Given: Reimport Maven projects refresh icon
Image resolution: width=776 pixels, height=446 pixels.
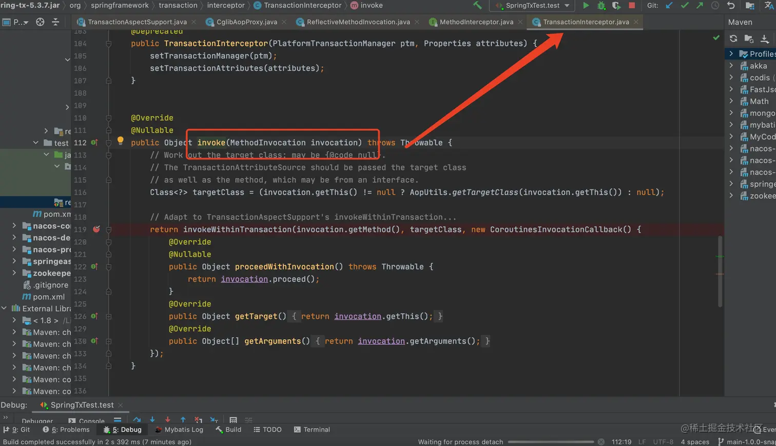Looking at the screenshot, I should (733, 38).
